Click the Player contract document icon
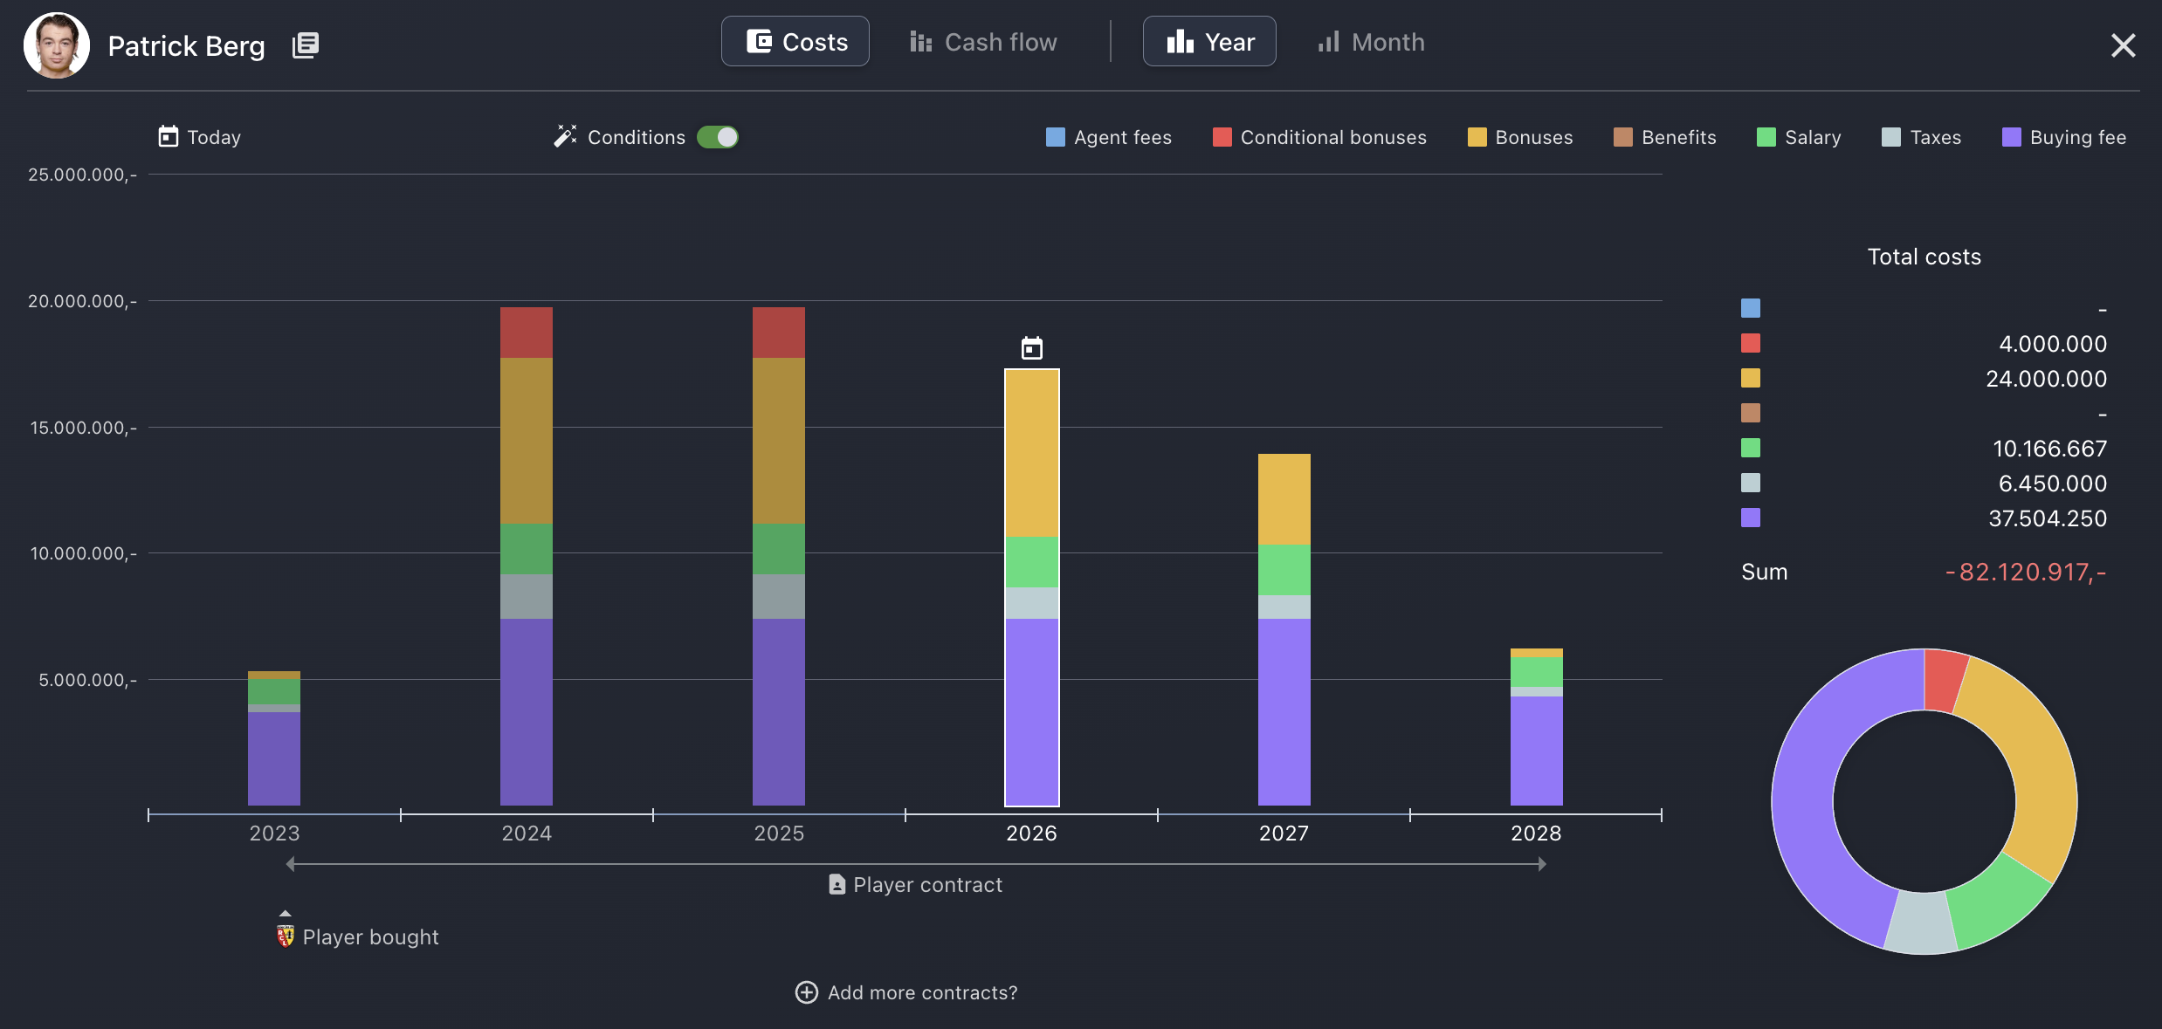 tap(837, 885)
